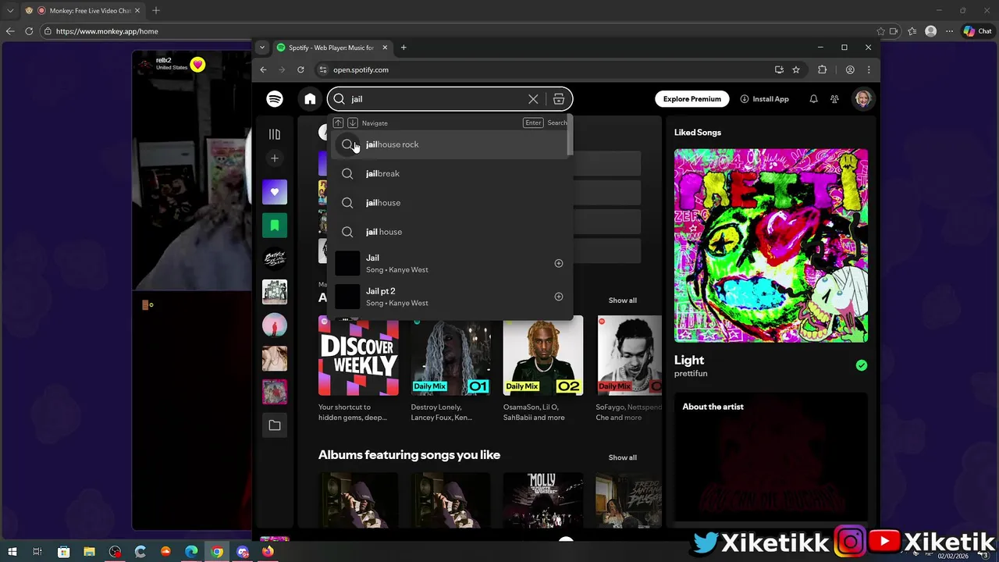Select 'jailhouse' one-word suggestion
Viewport: 999px width, 562px height.
[449, 203]
